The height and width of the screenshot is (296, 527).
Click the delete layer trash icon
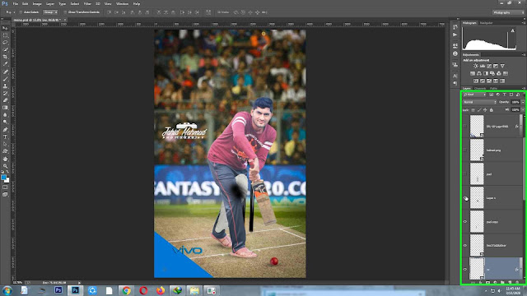click(x=517, y=283)
